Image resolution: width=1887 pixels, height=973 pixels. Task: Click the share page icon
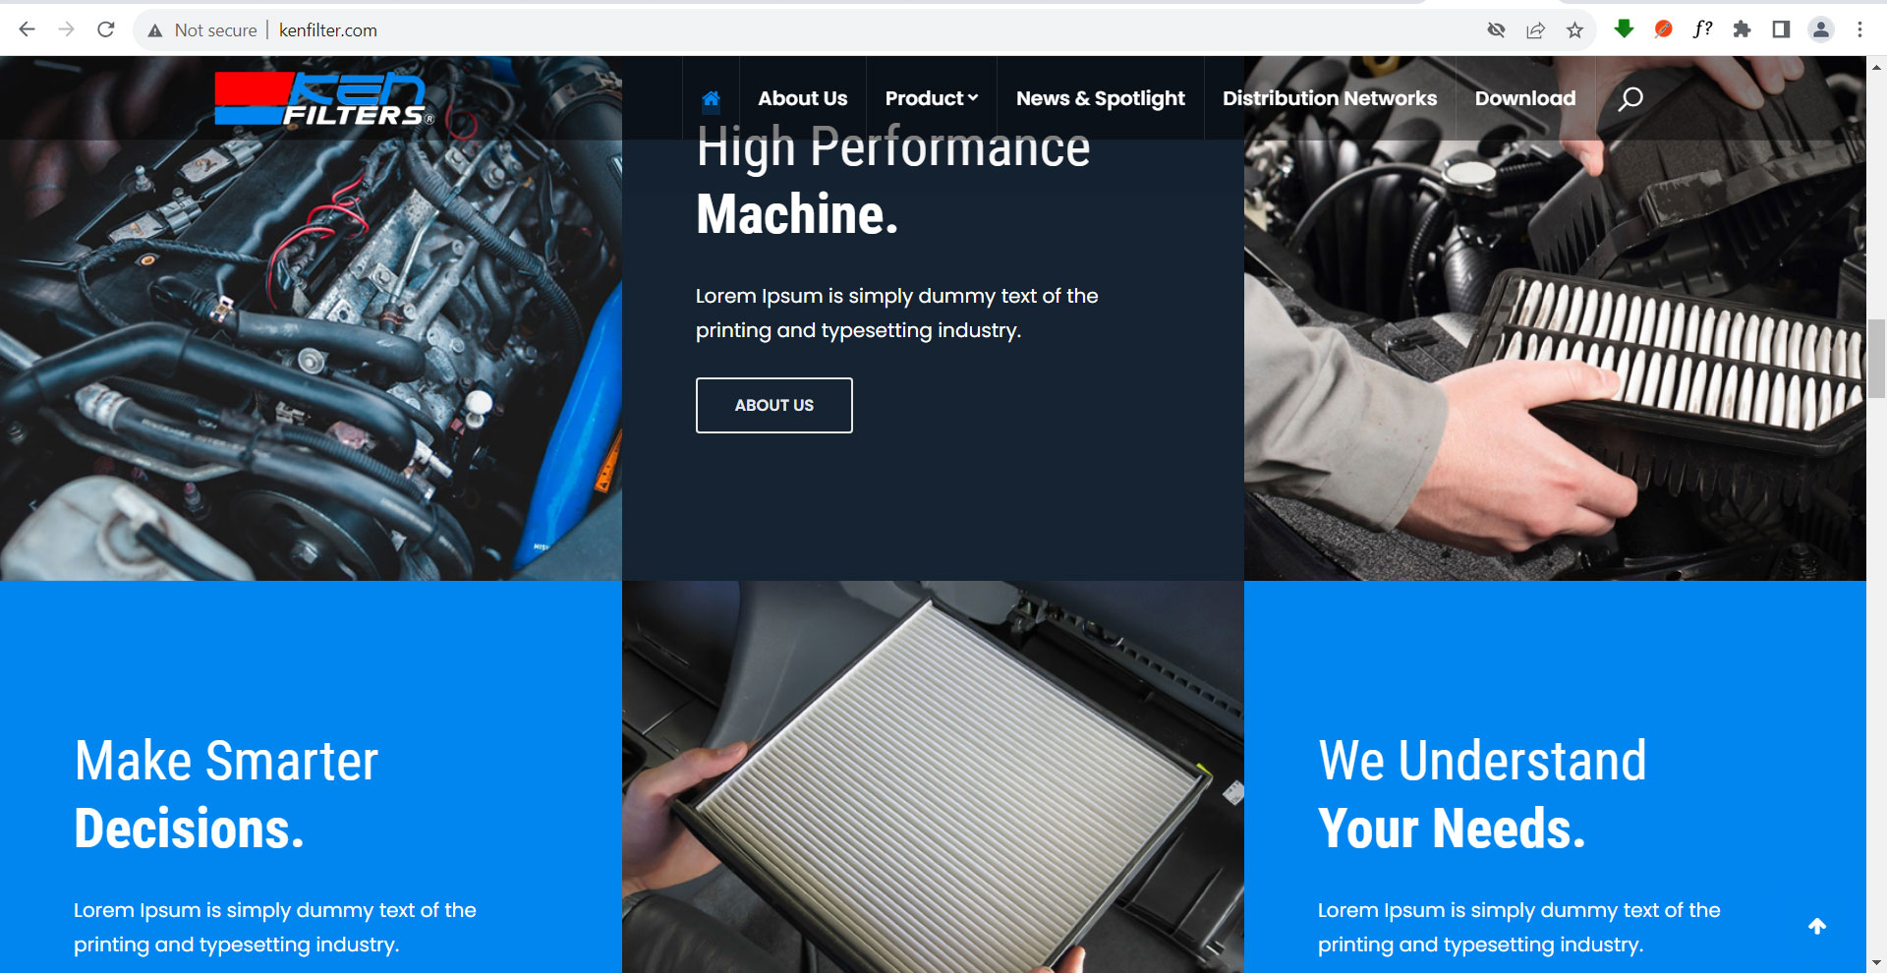(1535, 29)
